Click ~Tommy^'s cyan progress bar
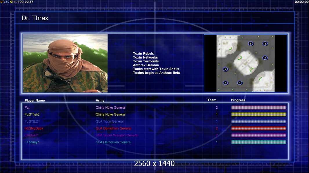This screenshot has width=309, height=173. (x=259, y=142)
